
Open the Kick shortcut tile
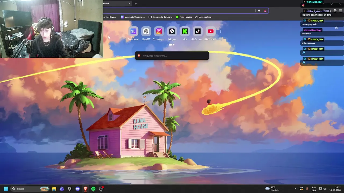pos(185,31)
